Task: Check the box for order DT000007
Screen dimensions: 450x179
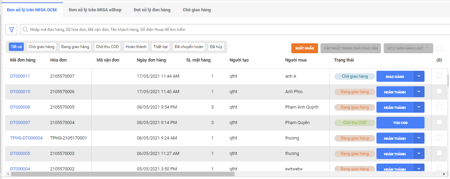Action: click(439, 122)
